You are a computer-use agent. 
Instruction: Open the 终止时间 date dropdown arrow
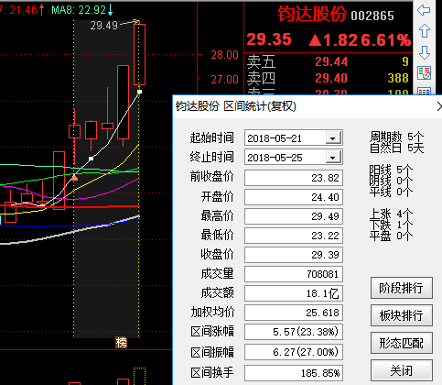[x=333, y=158]
